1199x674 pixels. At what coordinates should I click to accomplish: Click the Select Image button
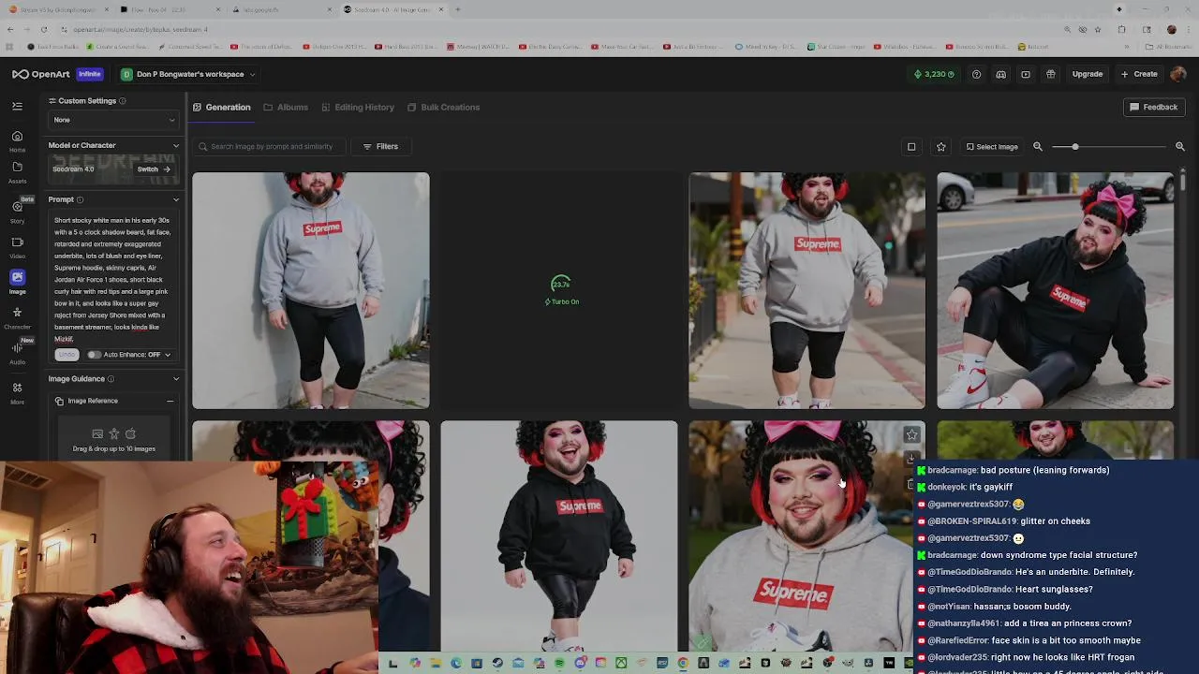click(992, 146)
